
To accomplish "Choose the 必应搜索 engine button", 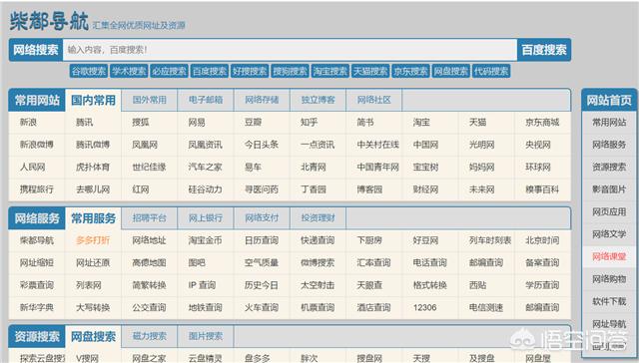I will 169,71.
